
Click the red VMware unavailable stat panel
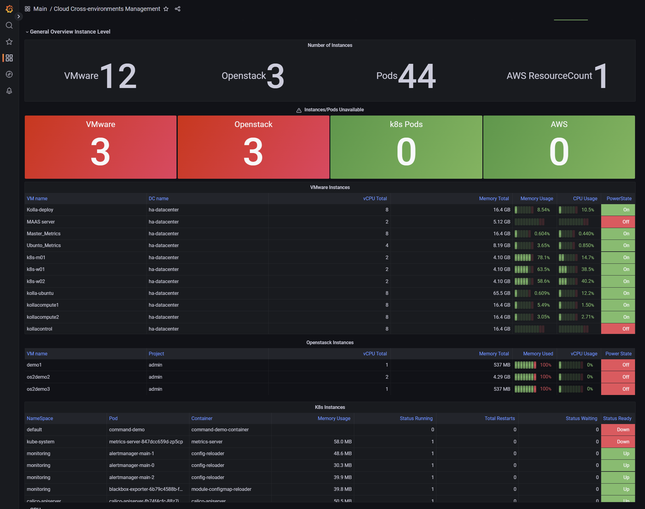coord(101,147)
